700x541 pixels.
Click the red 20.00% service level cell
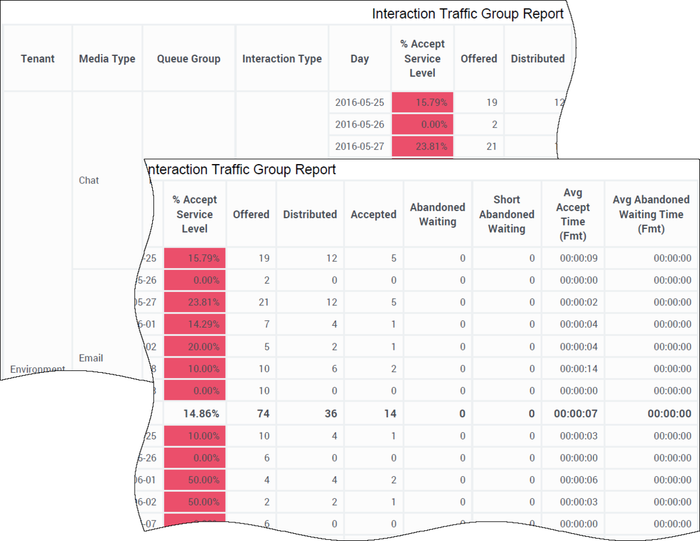[195, 346]
